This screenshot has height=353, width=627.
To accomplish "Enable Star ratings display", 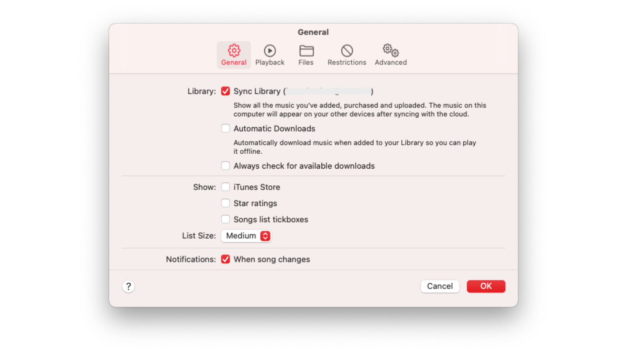I will (x=225, y=203).
